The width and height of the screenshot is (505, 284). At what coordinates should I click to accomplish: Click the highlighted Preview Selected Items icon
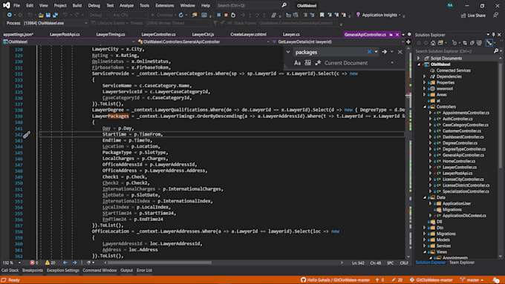click(x=489, y=43)
